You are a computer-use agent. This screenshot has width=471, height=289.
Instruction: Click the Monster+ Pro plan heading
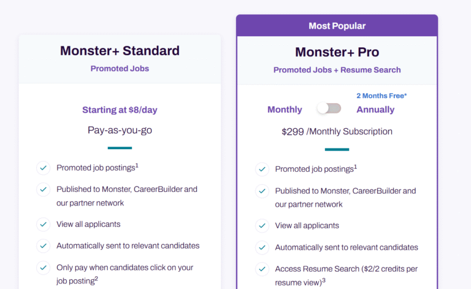[x=337, y=52]
